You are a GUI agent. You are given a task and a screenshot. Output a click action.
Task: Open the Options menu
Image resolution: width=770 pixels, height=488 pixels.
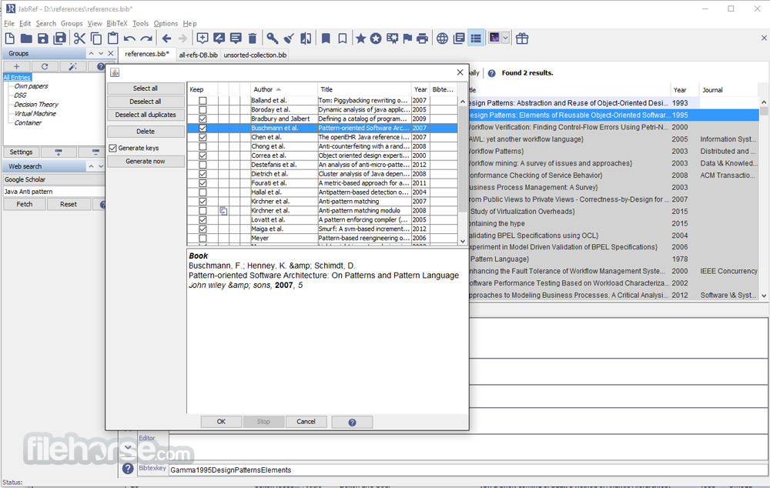(x=166, y=24)
